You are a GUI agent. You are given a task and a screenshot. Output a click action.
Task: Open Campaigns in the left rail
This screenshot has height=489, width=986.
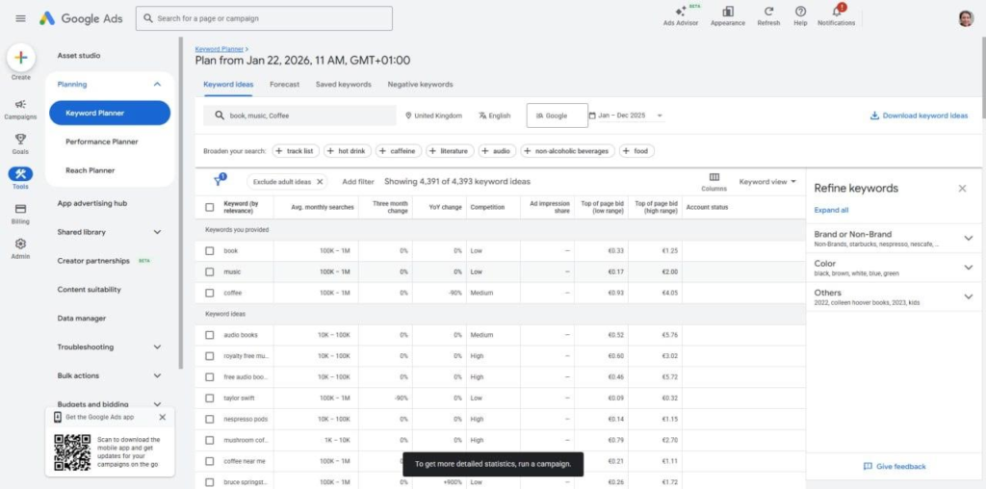[x=21, y=109]
